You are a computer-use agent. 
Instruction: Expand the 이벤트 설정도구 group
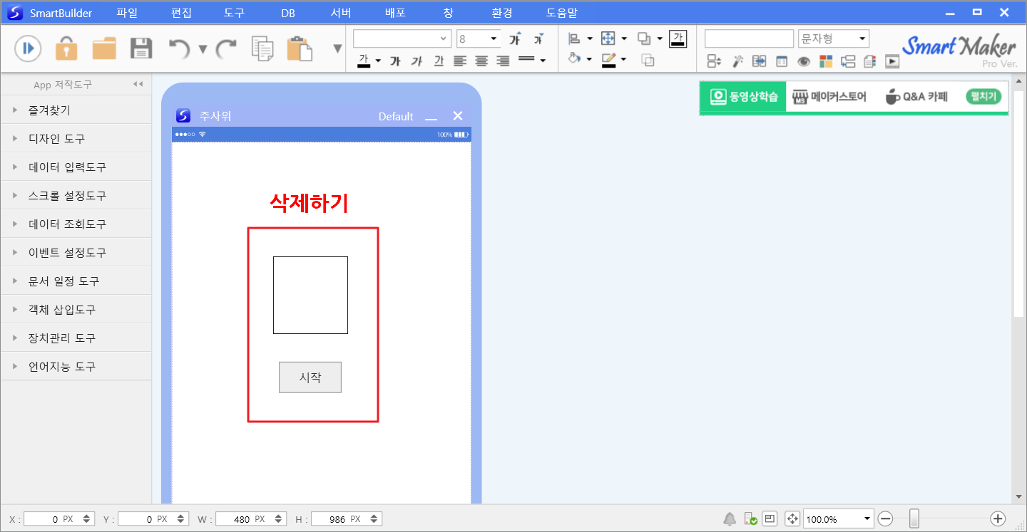click(x=76, y=253)
